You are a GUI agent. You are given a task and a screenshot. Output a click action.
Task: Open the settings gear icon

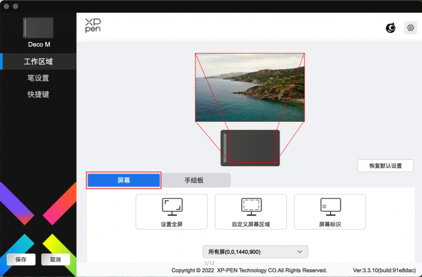(x=410, y=28)
